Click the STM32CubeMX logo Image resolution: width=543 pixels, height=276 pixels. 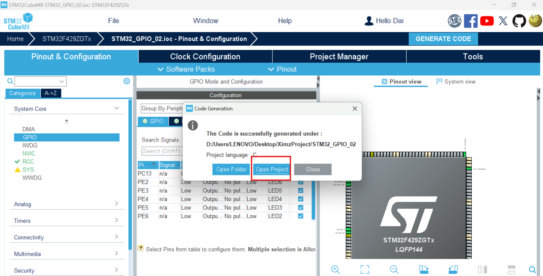18,21
